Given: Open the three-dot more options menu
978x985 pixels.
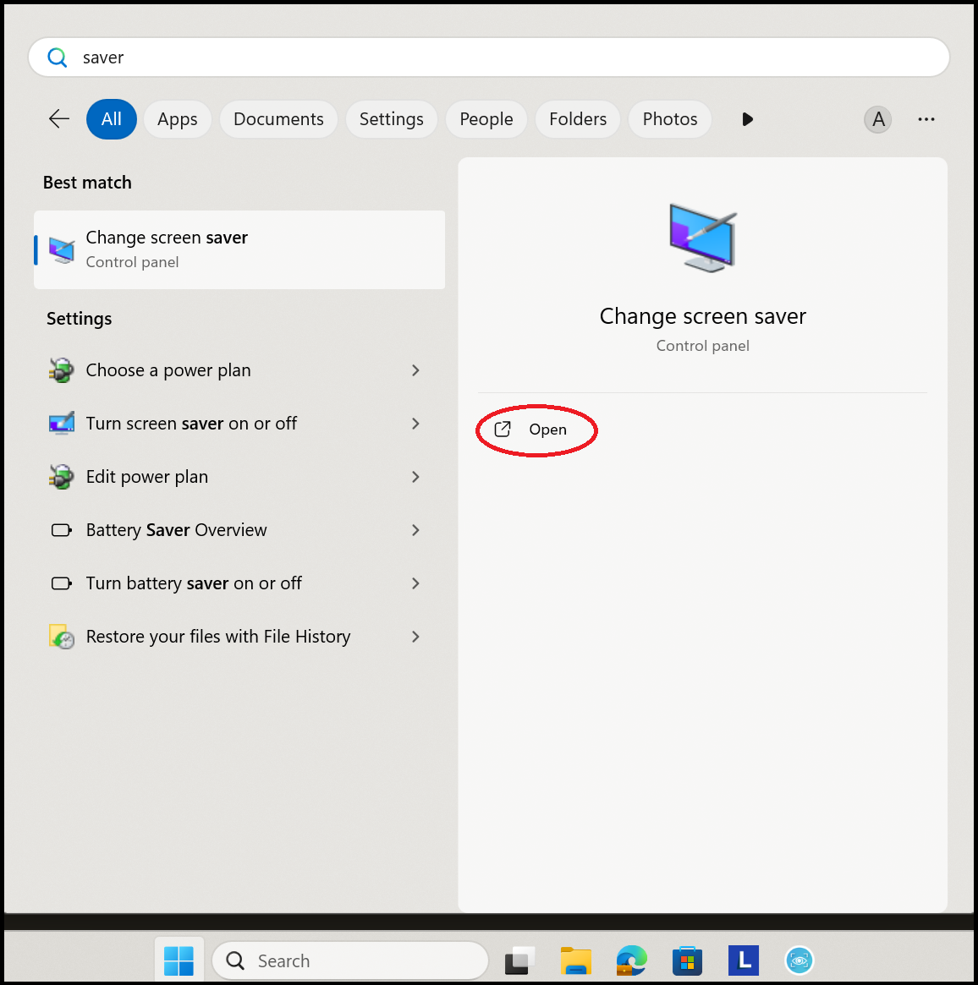Looking at the screenshot, I should pyautogui.click(x=926, y=119).
